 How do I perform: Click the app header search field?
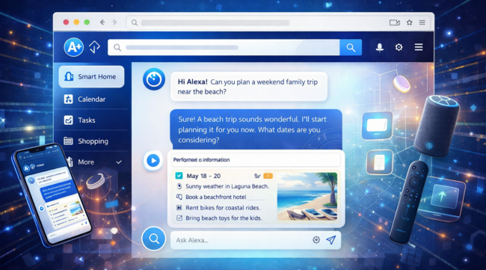pos(224,47)
